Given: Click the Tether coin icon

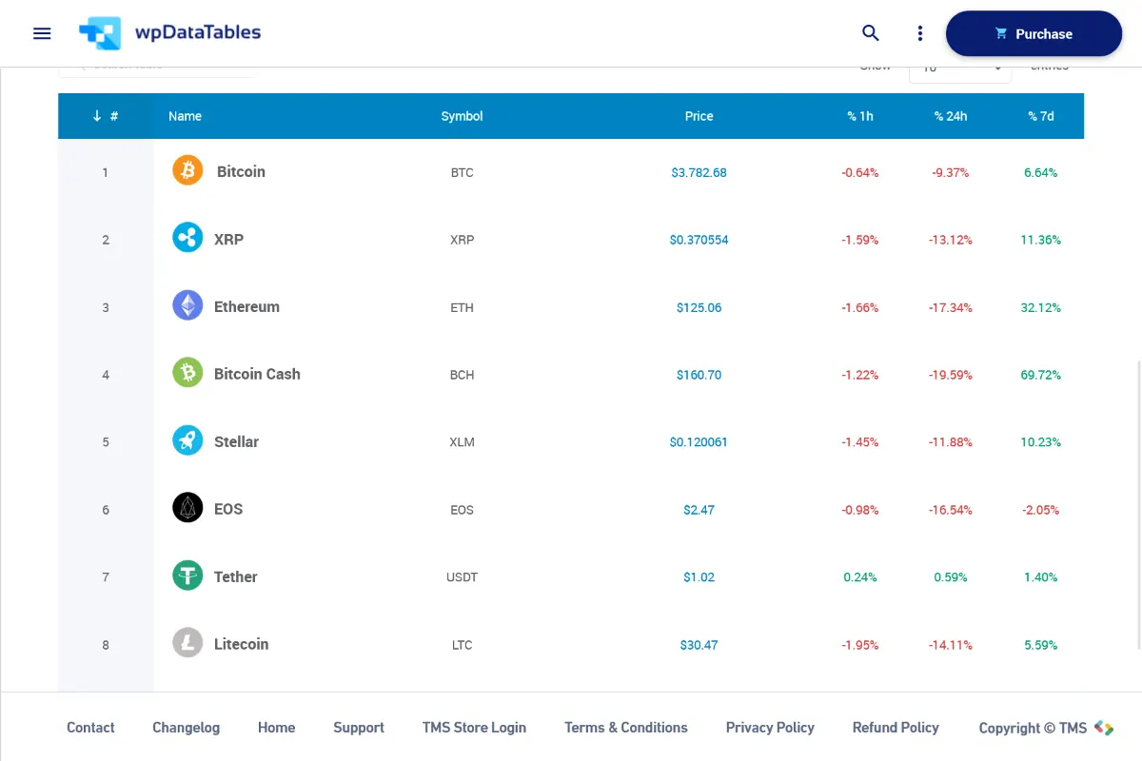Looking at the screenshot, I should coord(187,576).
